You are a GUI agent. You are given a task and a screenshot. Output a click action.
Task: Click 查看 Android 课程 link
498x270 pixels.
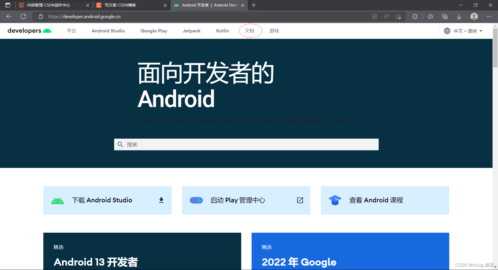[x=385, y=200]
